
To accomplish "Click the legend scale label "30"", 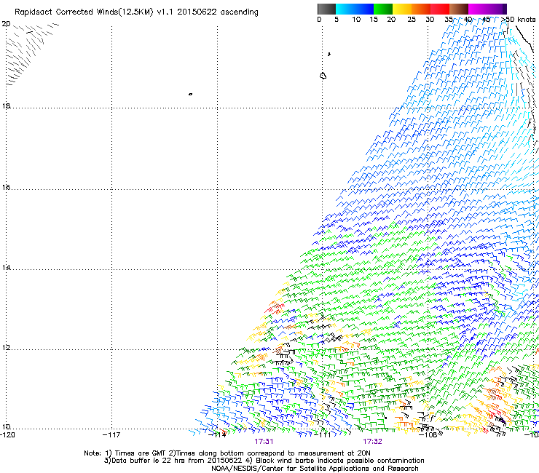I will (x=430, y=20).
